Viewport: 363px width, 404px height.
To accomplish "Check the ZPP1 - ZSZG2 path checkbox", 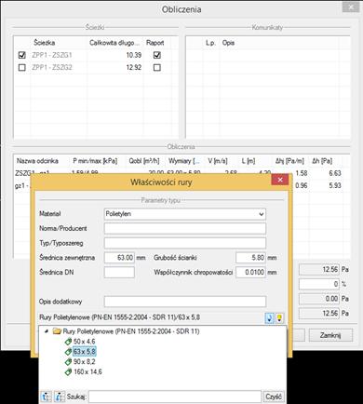I will tap(21, 67).
